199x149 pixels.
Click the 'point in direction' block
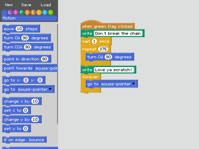[x=27, y=59]
